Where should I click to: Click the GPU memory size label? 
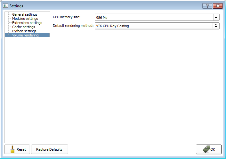tap(67, 17)
